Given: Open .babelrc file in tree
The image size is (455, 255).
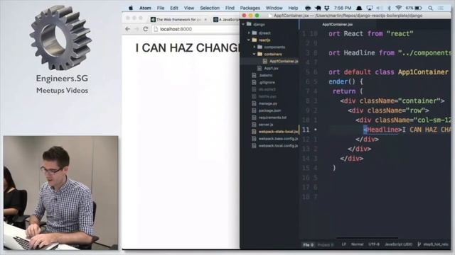Looking at the screenshot, I should [x=265, y=75].
